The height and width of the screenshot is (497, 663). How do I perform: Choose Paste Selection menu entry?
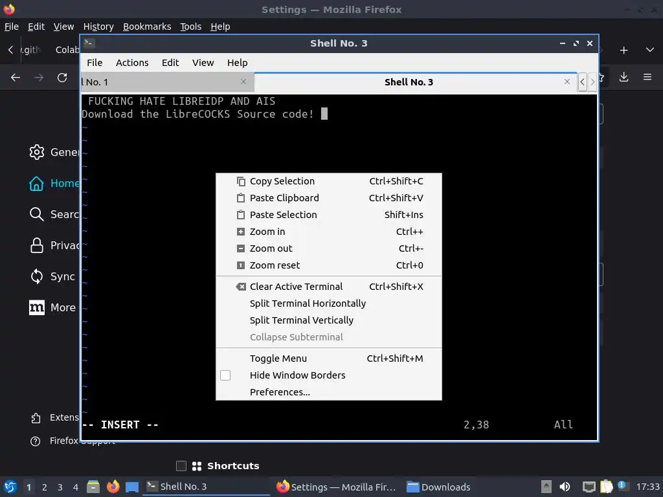(328, 215)
